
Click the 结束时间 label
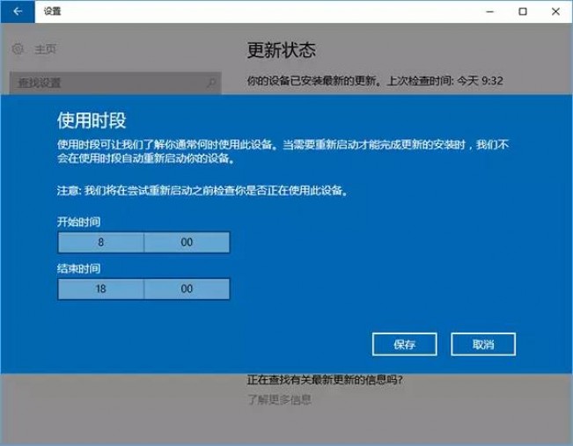click(x=78, y=269)
